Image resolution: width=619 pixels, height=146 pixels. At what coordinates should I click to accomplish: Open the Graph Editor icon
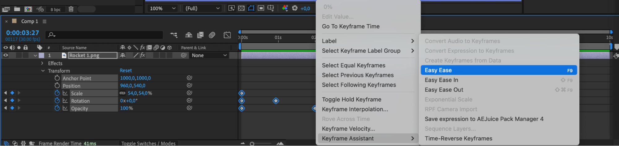tap(227, 35)
